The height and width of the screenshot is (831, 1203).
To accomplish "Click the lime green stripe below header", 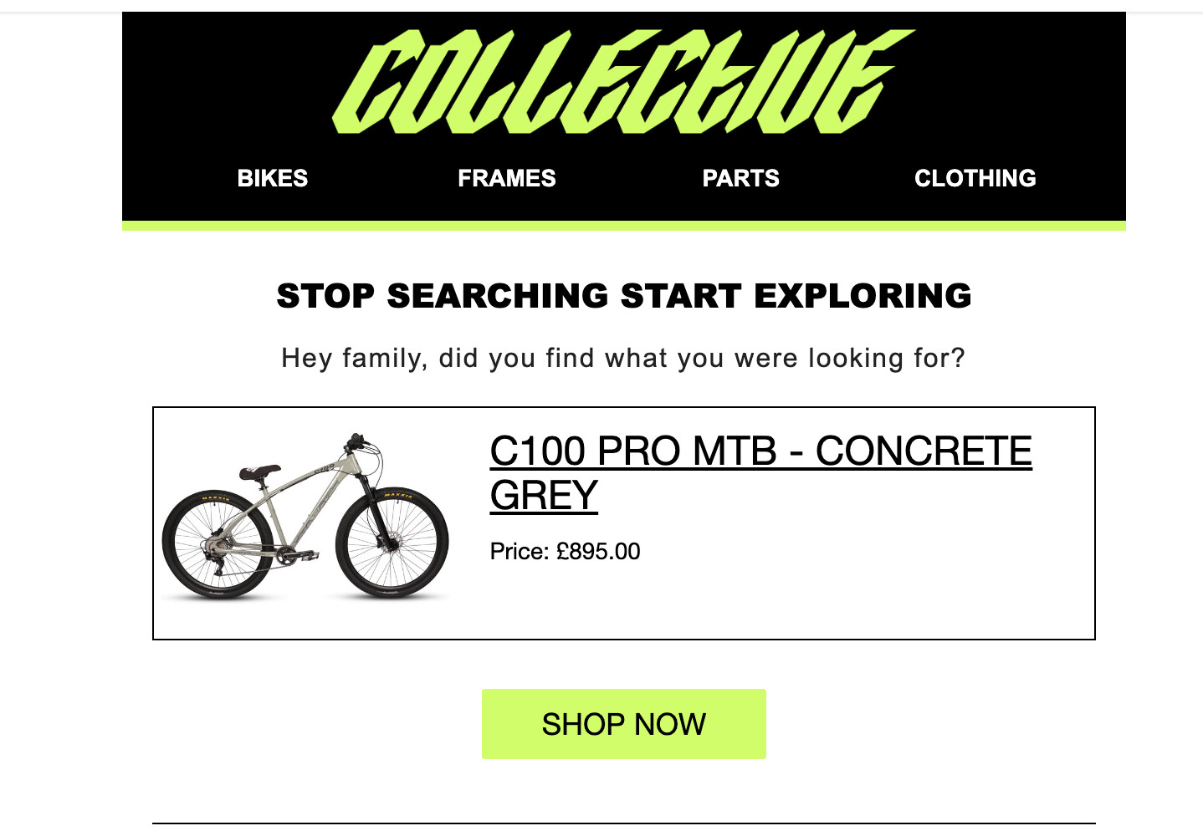I will pyautogui.click(x=624, y=226).
